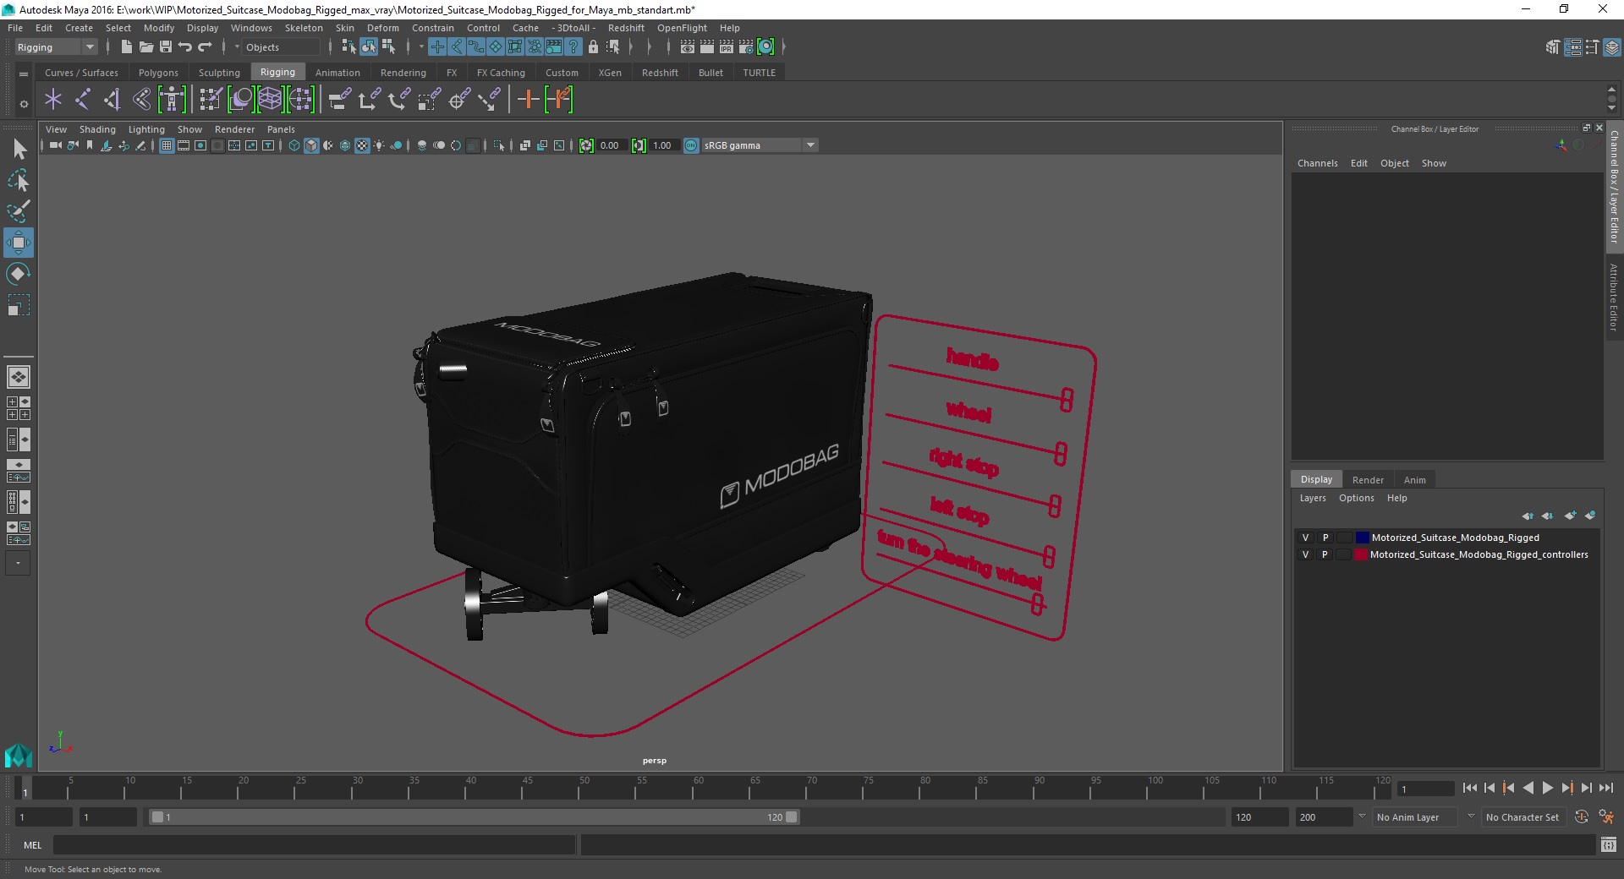Open the Constrain menu
The height and width of the screenshot is (879, 1624).
pos(432,28)
